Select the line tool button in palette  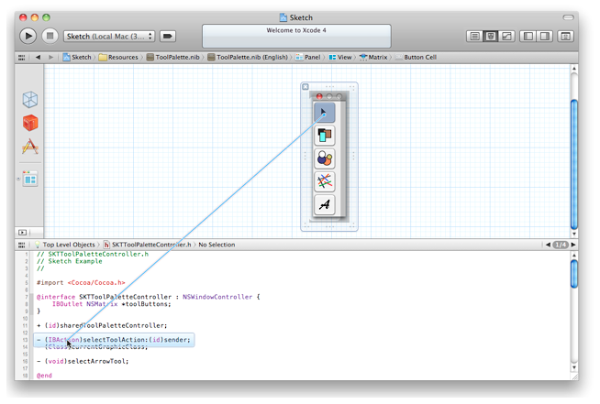pos(325,181)
